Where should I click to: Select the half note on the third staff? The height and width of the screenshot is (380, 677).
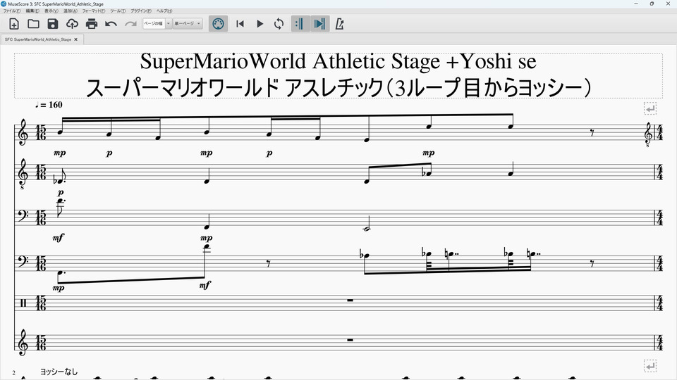pyautogui.click(x=367, y=224)
